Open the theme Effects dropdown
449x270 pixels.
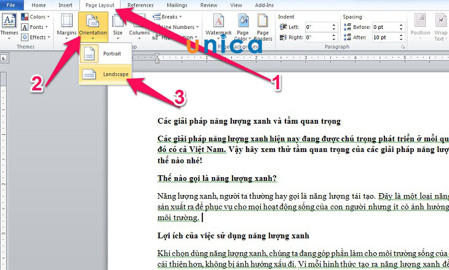tap(37, 37)
